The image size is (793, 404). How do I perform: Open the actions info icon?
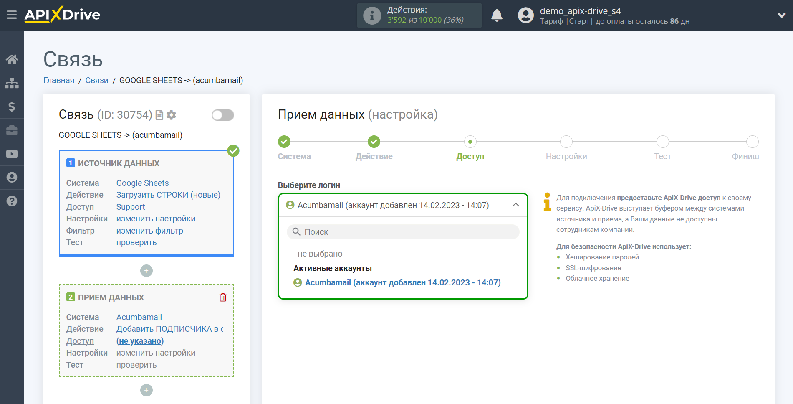[x=371, y=15]
